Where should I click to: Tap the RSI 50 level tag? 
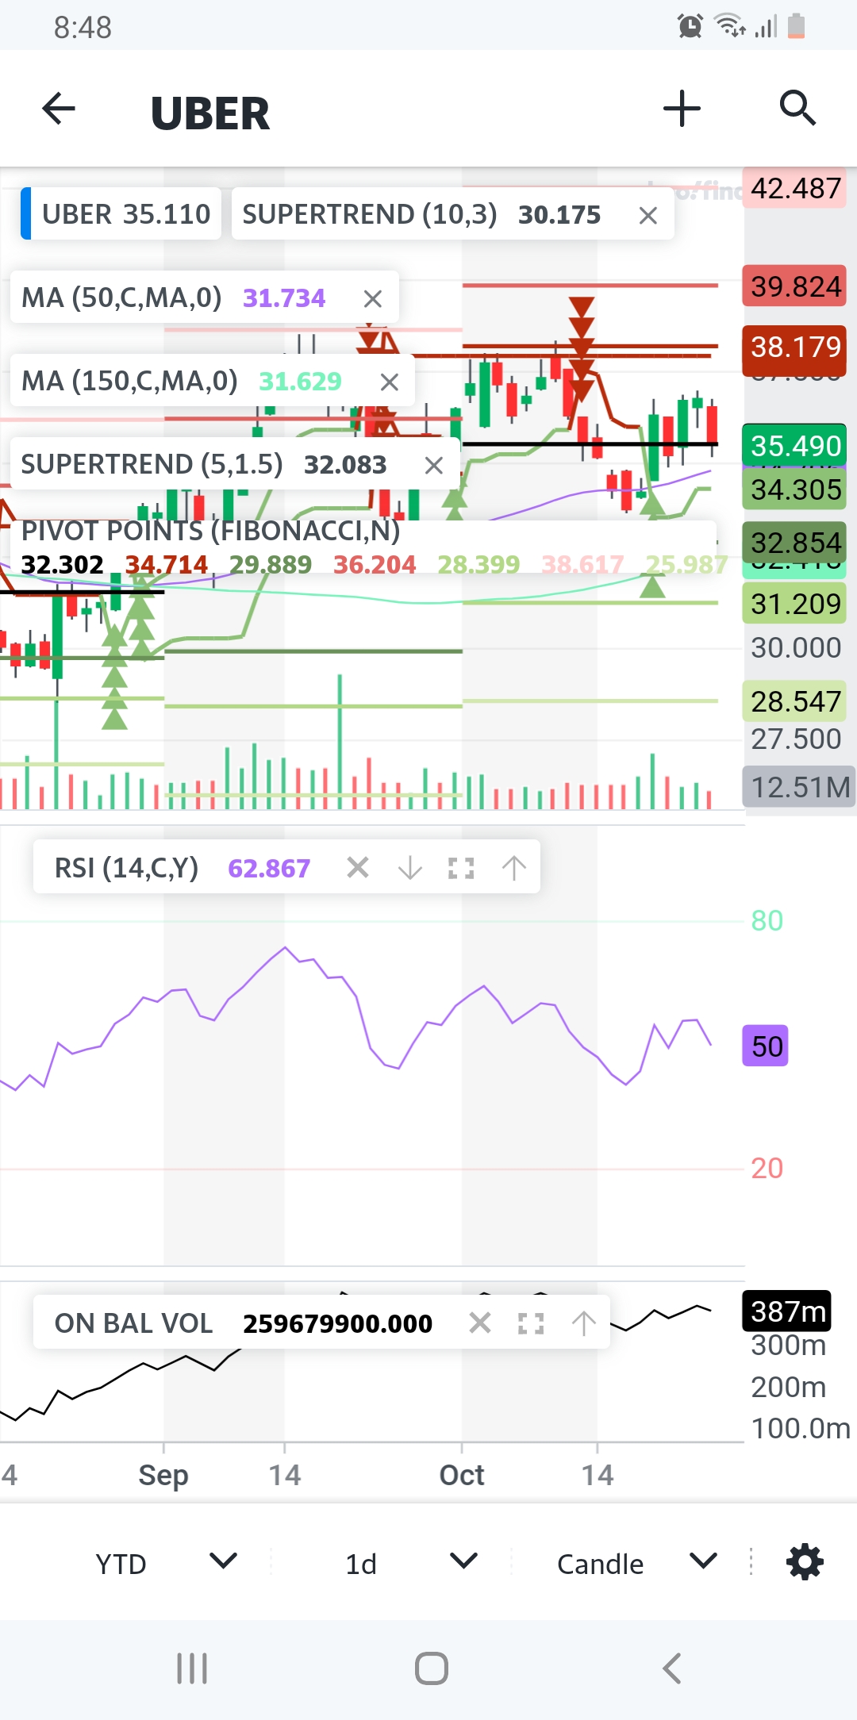766,1046
